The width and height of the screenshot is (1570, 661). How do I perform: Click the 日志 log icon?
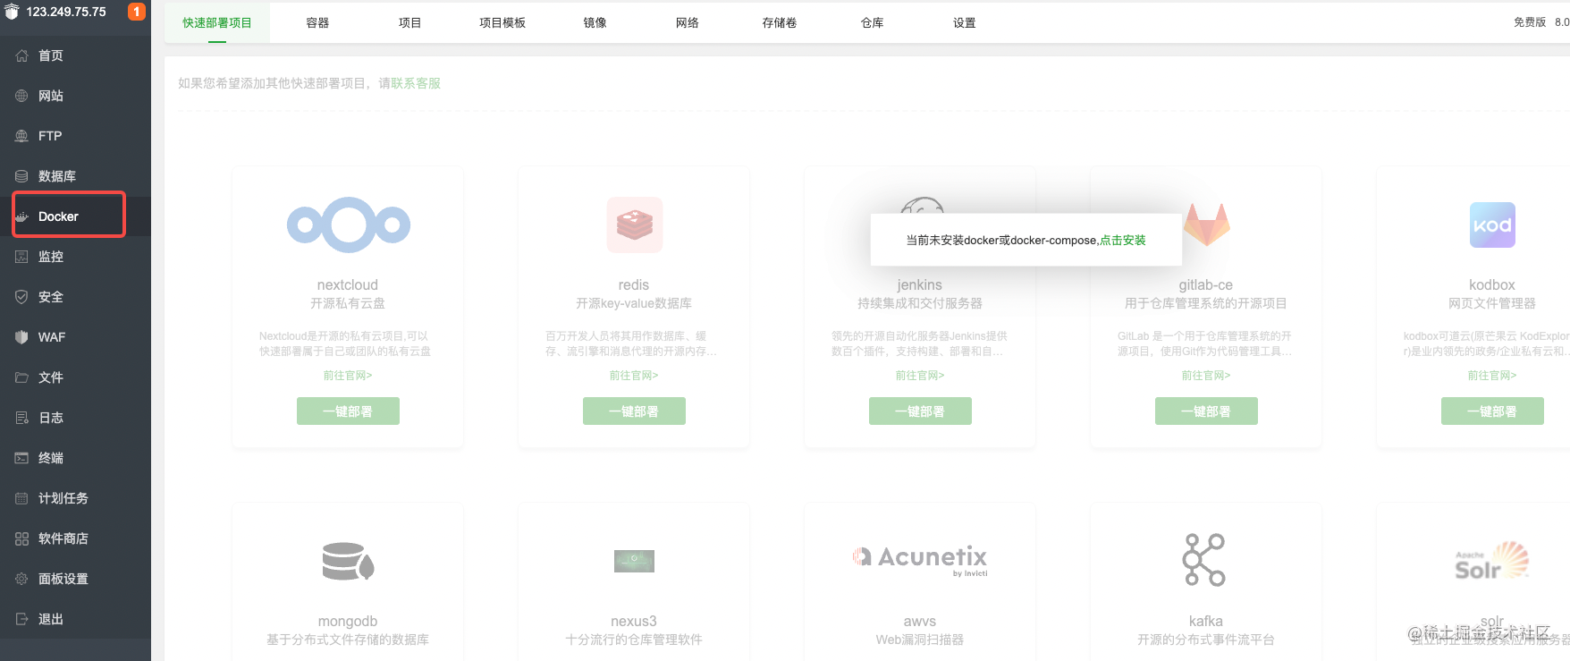click(21, 418)
